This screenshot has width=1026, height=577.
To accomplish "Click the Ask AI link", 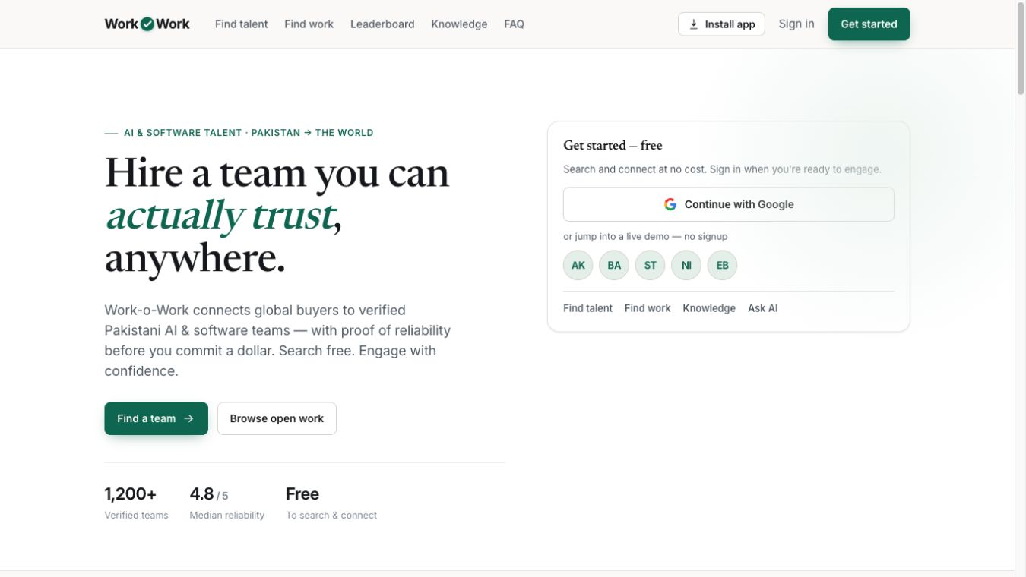I will pyautogui.click(x=762, y=308).
